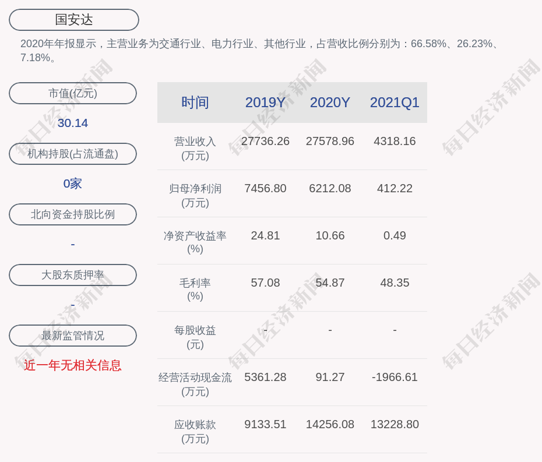Click the 经营活动现金流(万元) row label

195,385
